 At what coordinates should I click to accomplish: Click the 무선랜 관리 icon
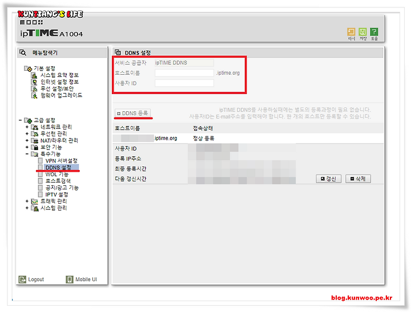[x=35, y=134]
